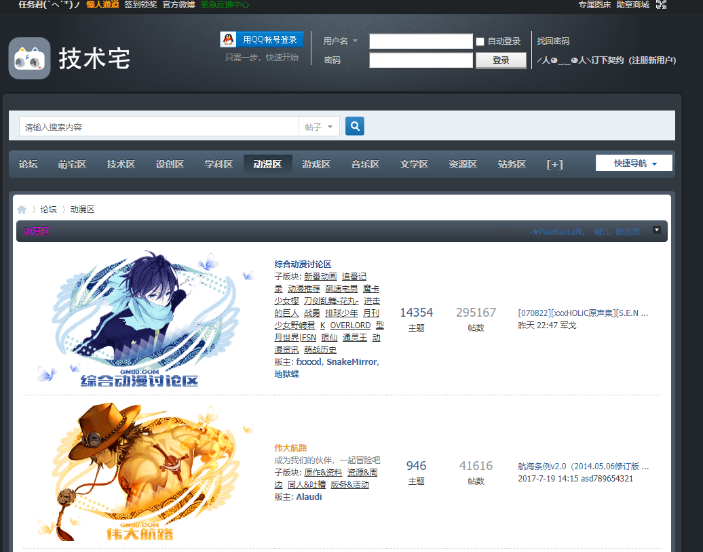Screen dimensions: 703x552
Task: Click the 登录 login button
Action: [x=501, y=60]
